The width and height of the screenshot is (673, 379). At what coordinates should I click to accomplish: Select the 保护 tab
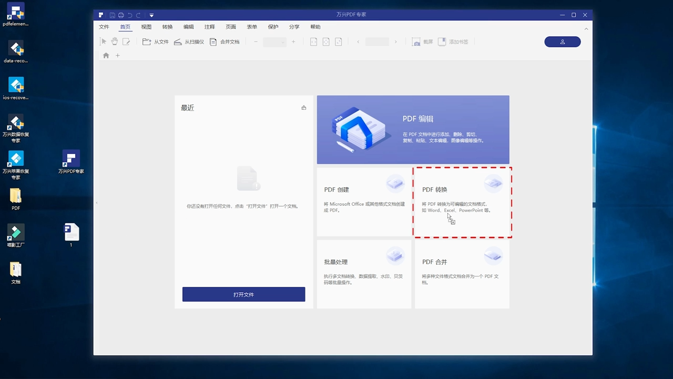[x=273, y=27]
